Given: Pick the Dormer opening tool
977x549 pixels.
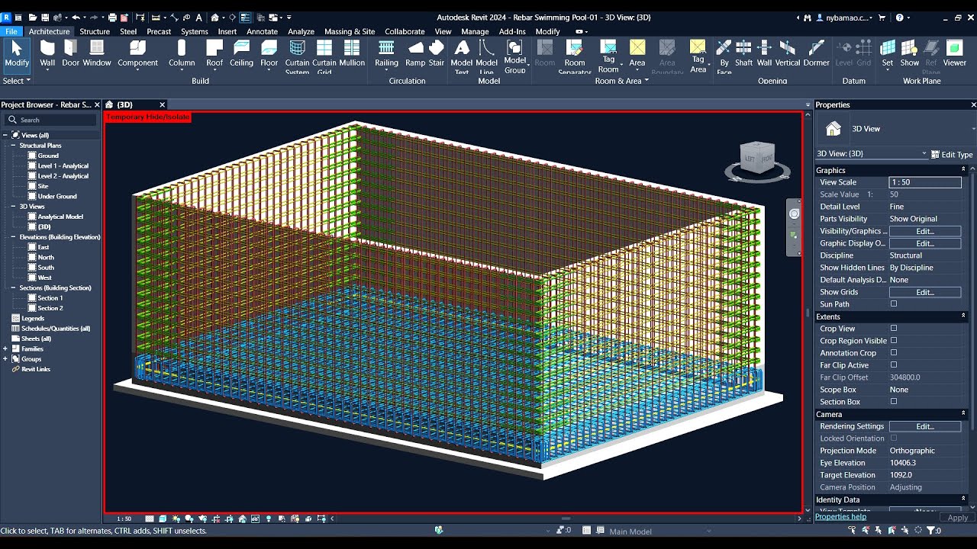Looking at the screenshot, I should [x=817, y=53].
